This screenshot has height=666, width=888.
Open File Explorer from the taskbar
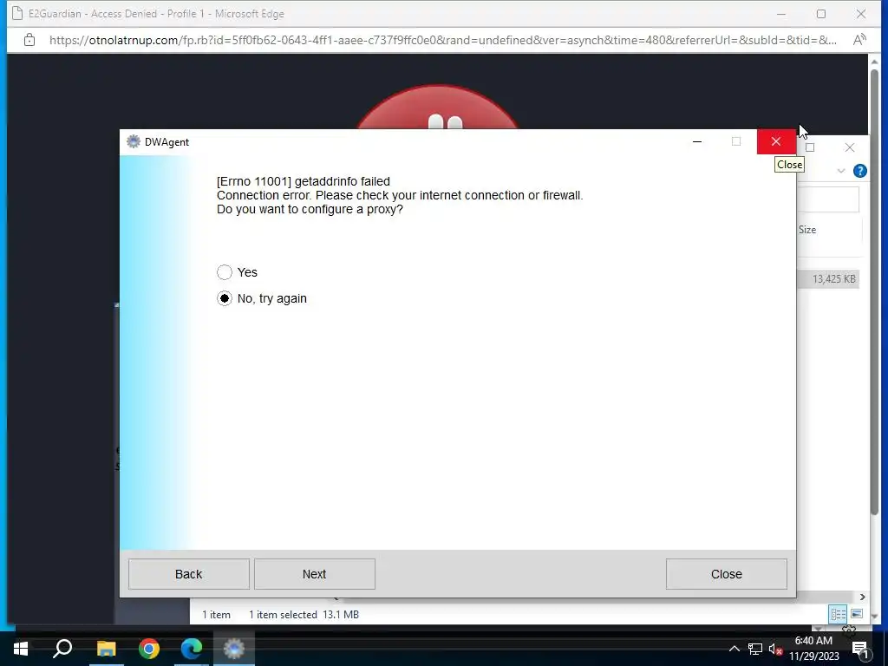pos(106,649)
